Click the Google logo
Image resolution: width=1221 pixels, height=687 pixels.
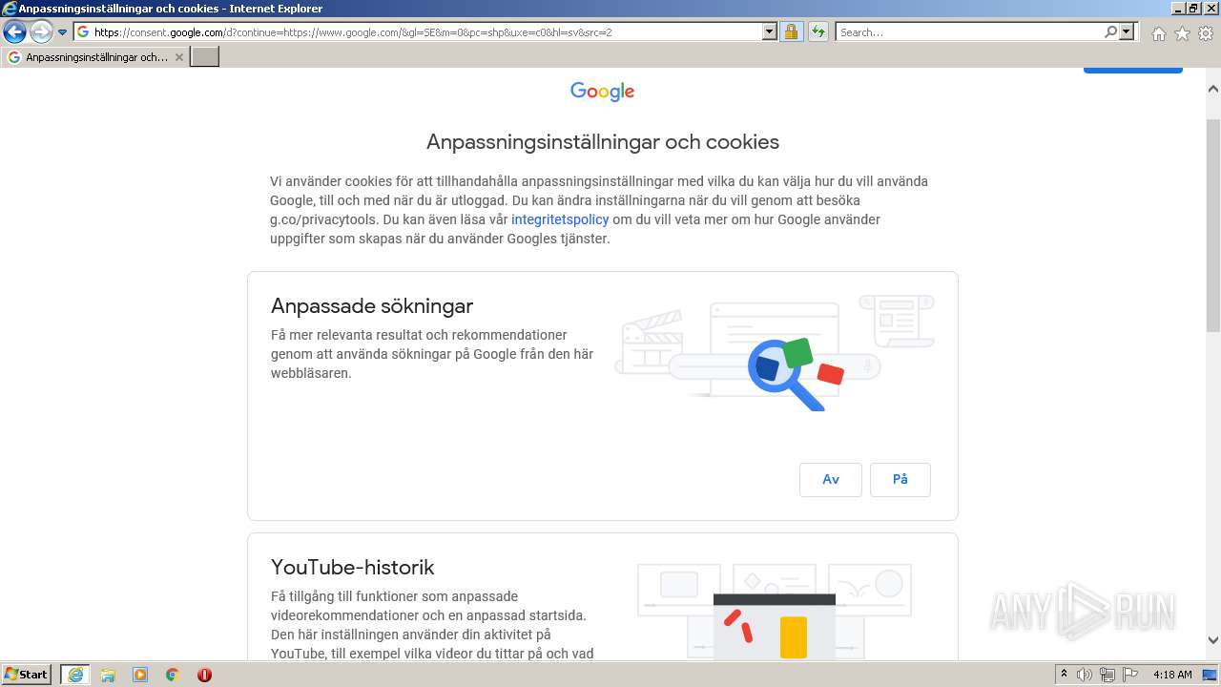click(602, 92)
